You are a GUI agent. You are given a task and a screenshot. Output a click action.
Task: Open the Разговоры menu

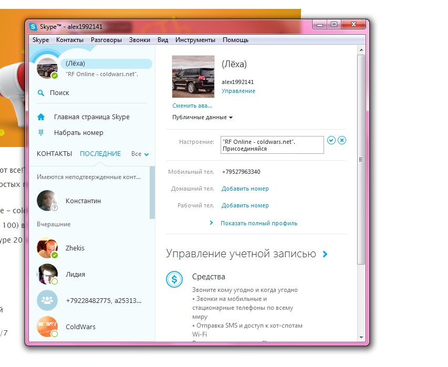point(106,40)
